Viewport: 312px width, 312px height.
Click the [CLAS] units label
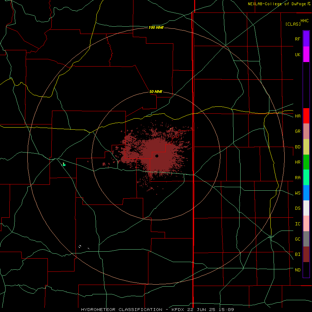tap(293, 24)
